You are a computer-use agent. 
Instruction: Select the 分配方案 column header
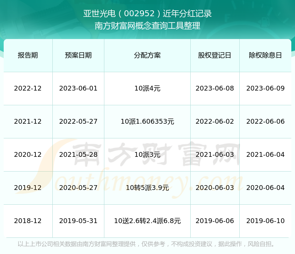(147, 55)
